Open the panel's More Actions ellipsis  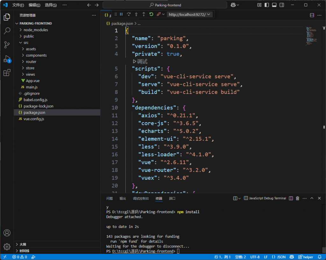tap(305, 198)
